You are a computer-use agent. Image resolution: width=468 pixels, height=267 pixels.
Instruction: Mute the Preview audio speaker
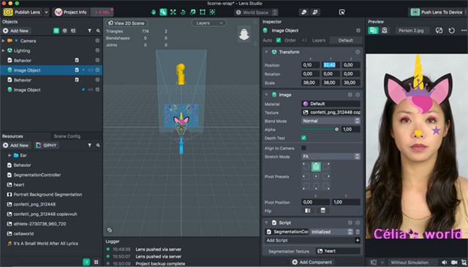tap(445, 262)
